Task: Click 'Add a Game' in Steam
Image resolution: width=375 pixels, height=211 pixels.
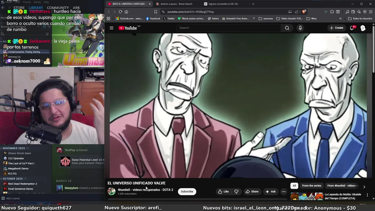Action: 11,198
